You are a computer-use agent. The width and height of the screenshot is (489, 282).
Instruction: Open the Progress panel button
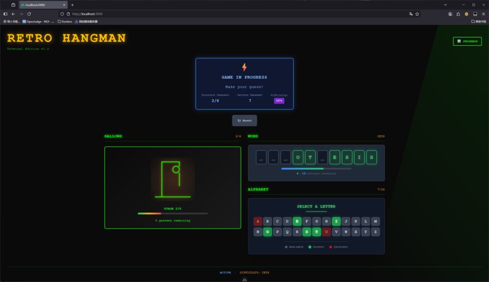[467, 42]
